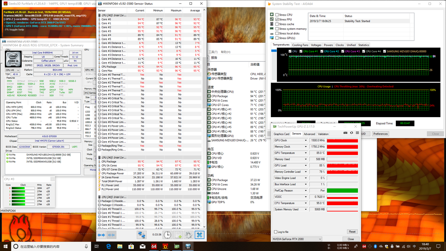Click the Preferences button in AIDA64
446x251 pixels.
coord(380,134)
